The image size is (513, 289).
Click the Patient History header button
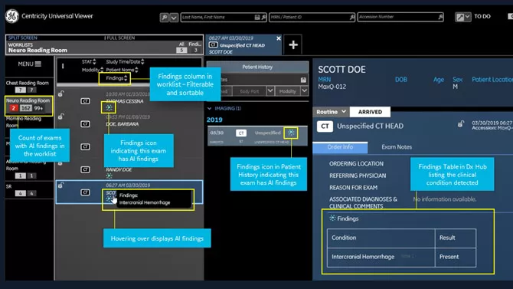[257, 67]
